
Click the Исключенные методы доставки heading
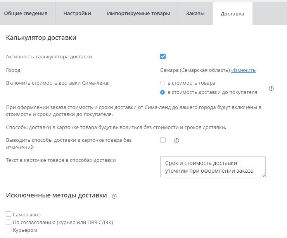56,195
